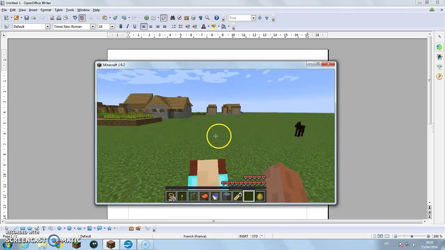Viewport: 445px width, 250px height.
Task: Toggle Italic formatting
Action: point(128,27)
